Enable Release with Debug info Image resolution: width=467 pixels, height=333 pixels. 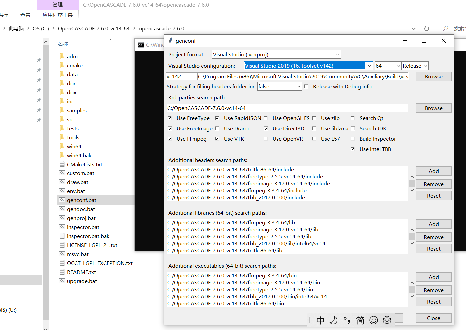306,86
